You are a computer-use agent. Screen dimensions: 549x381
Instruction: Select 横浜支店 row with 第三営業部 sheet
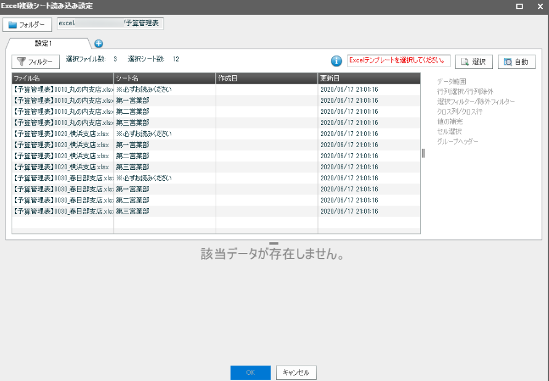click(x=216, y=167)
